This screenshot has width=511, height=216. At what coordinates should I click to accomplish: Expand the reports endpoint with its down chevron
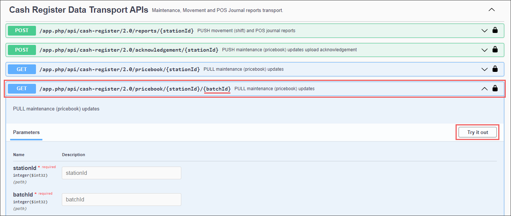click(484, 30)
